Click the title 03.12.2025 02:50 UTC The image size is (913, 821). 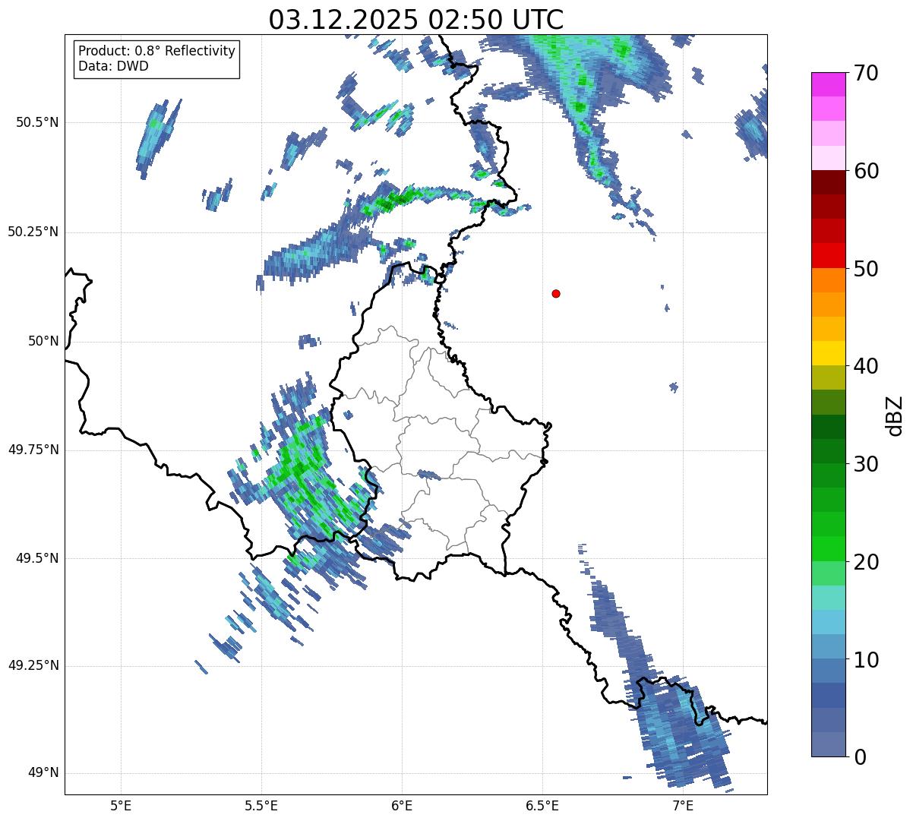coord(416,19)
